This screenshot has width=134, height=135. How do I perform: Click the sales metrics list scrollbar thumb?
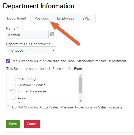[80, 85]
